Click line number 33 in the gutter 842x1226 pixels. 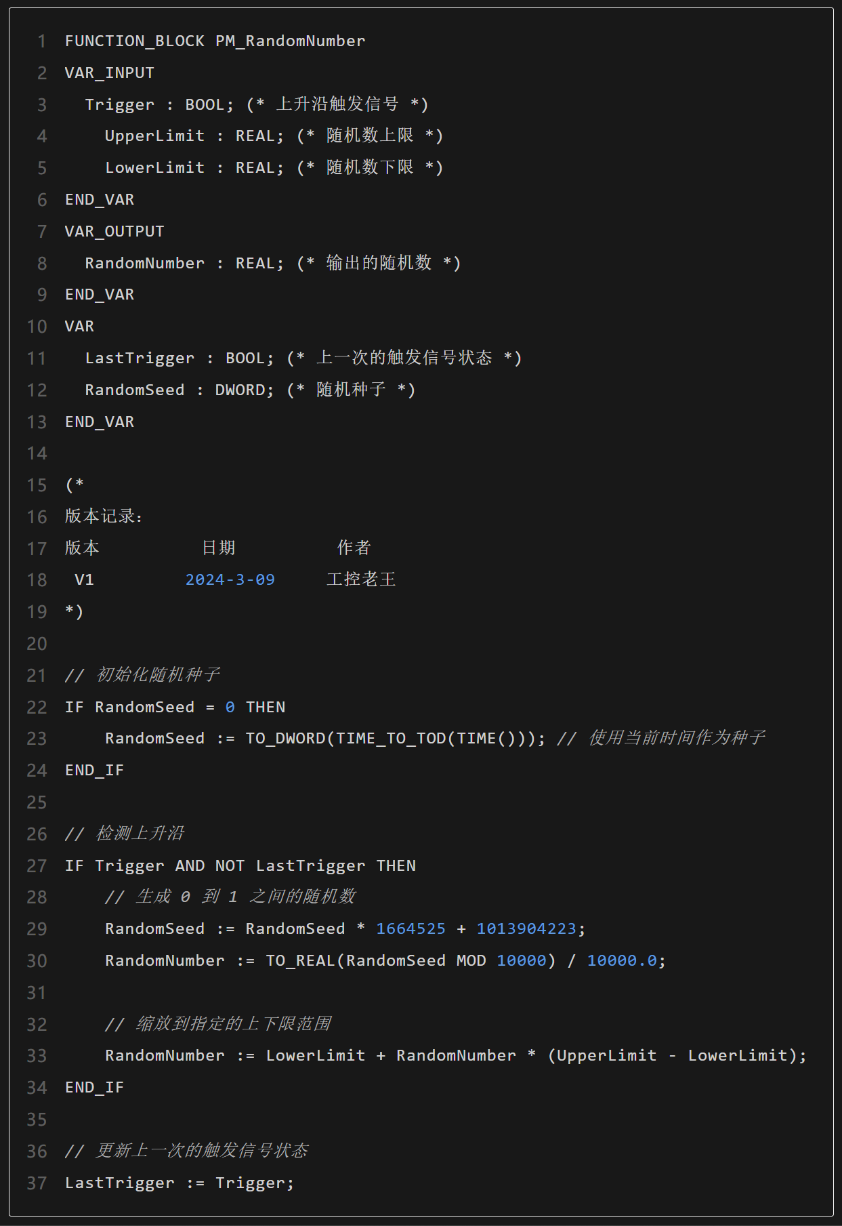tap(37, 1056)
